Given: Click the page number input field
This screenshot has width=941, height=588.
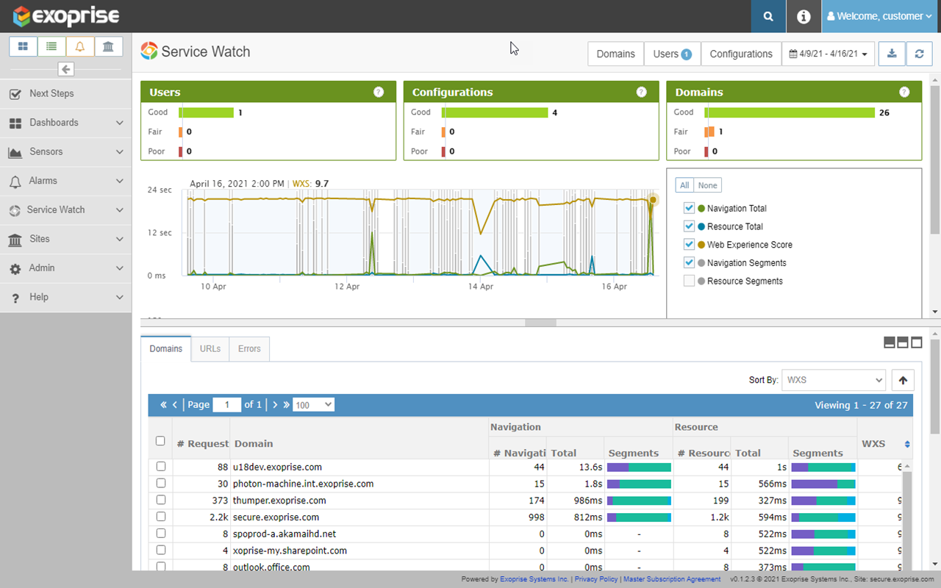Looking at the screenshot, I should click(226, 404).
